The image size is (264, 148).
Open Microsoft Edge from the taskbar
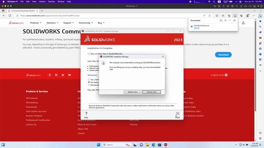coord(153,145)
